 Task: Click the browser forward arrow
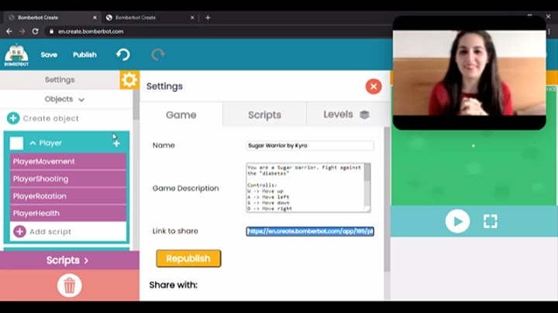click(22, 31)
